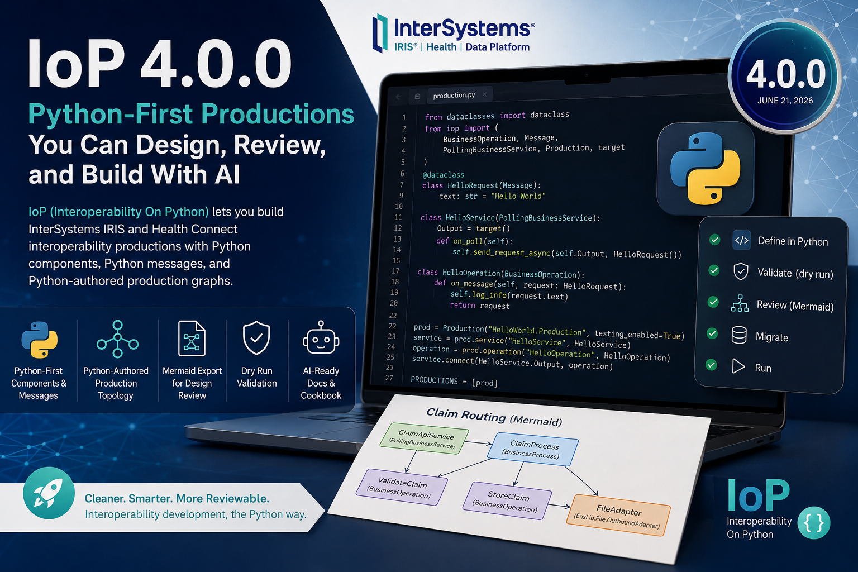Toggle the green check for Run
Screen dimensions: 858x572
click(711, 365)
